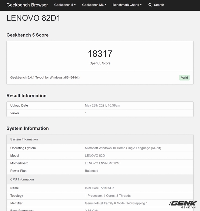Click the Result Information heading
This screenshot has width=200, height=211.
click(x=26, y=96)
